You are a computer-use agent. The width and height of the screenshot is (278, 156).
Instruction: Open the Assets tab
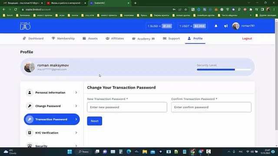click(x=90, y=39)
